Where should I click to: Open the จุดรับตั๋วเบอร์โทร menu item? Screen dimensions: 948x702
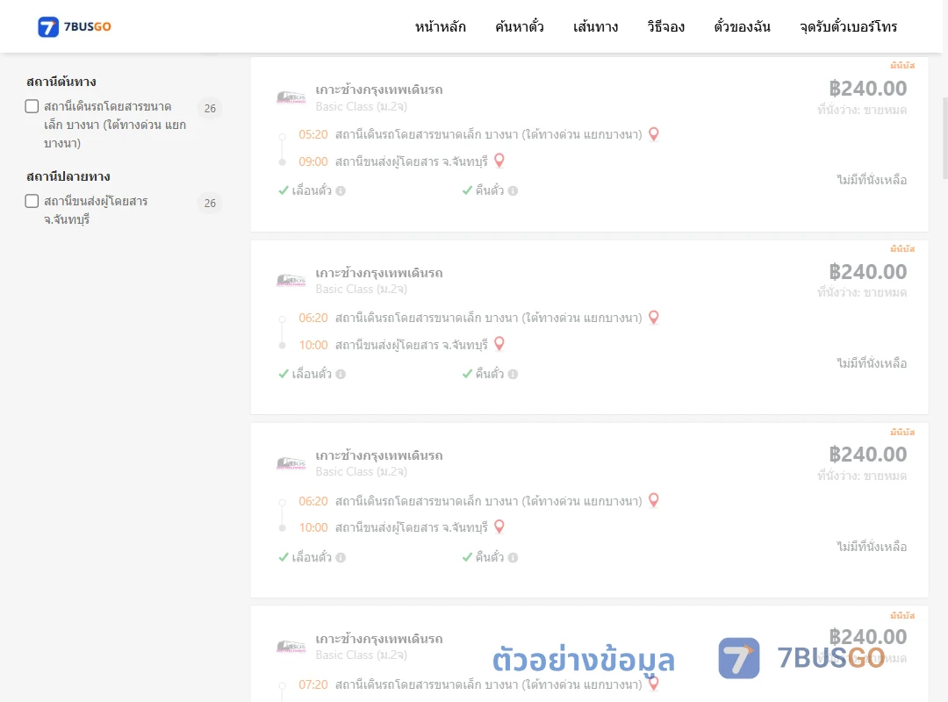coord(848,26)
